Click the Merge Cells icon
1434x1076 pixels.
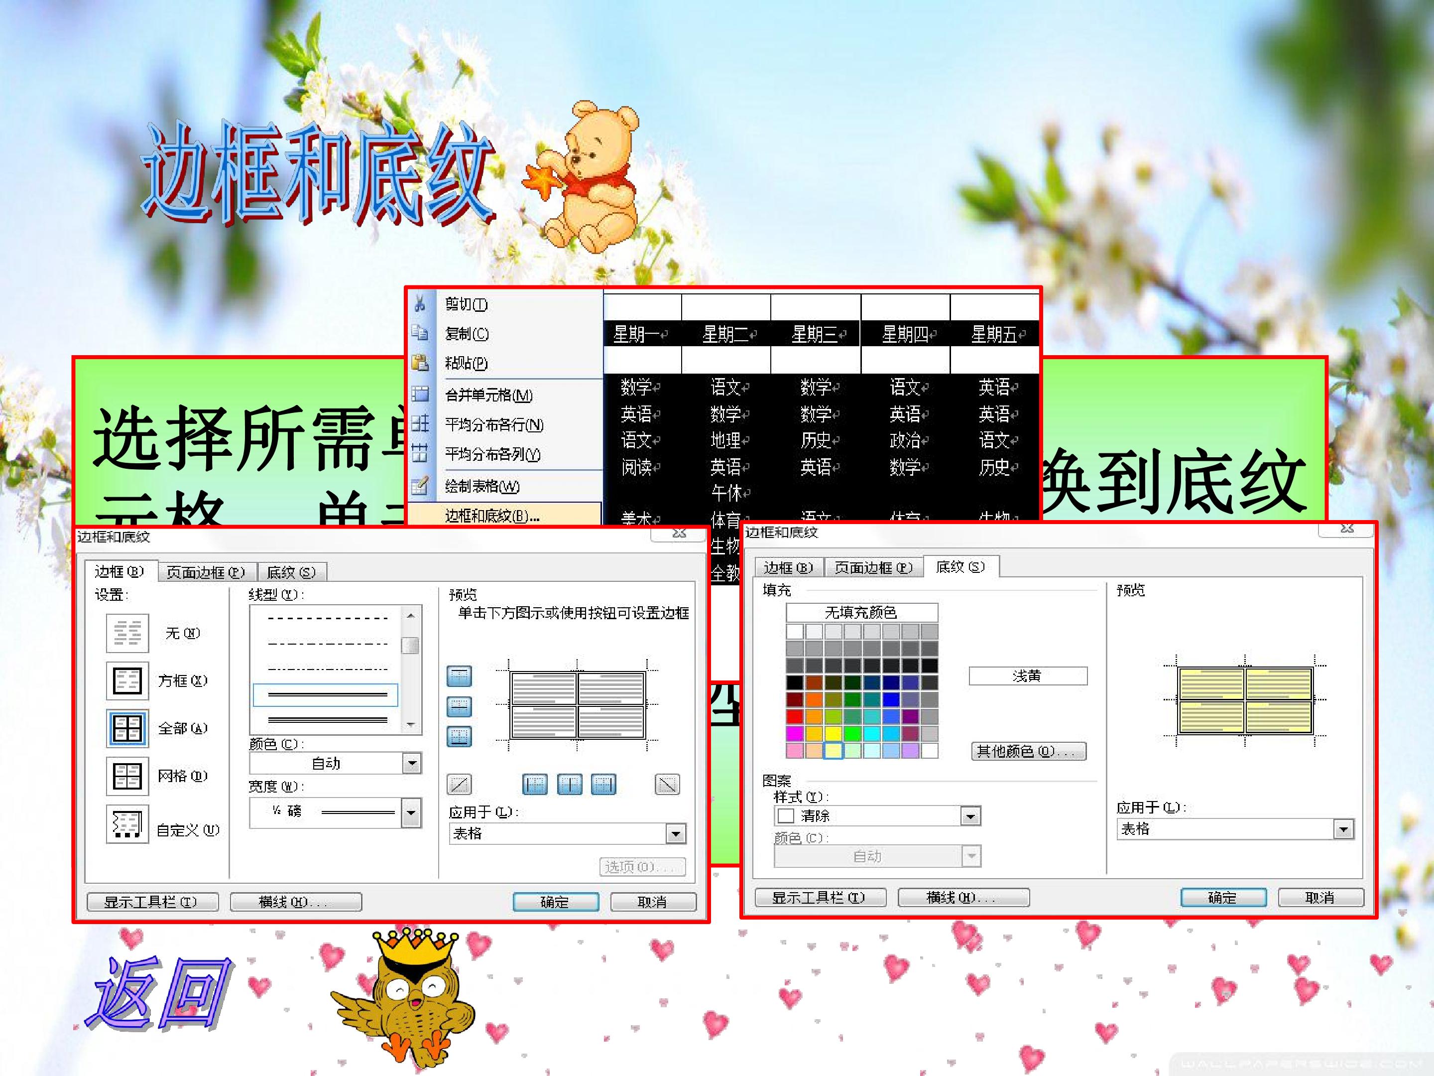pos(420,395)
